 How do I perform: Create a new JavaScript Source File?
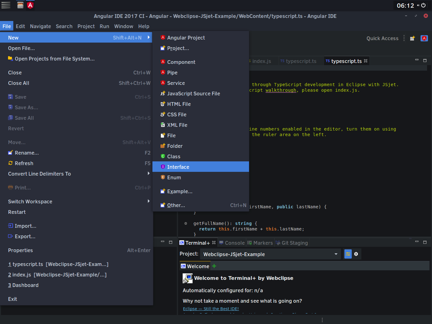[x=201, y=93]
